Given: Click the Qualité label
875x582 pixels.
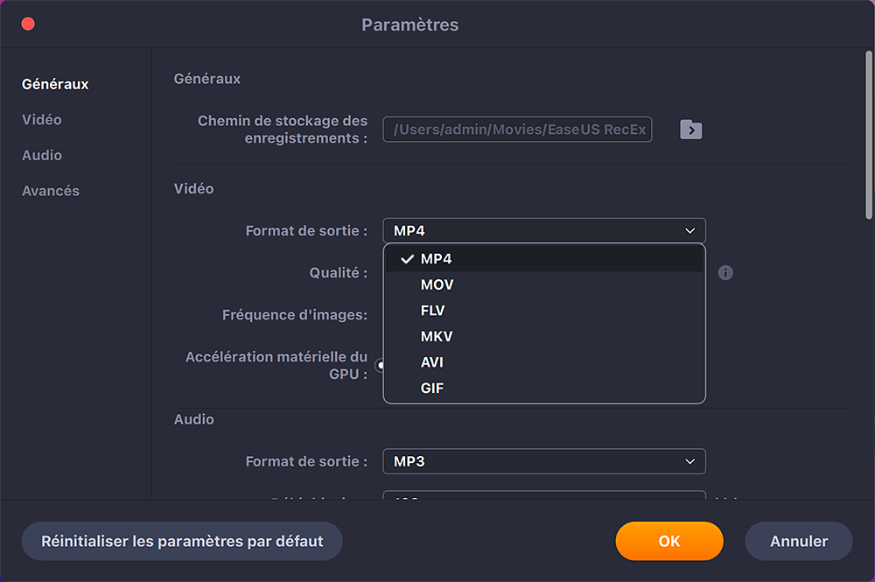Looking at the screenshot, I should (338, 273).
